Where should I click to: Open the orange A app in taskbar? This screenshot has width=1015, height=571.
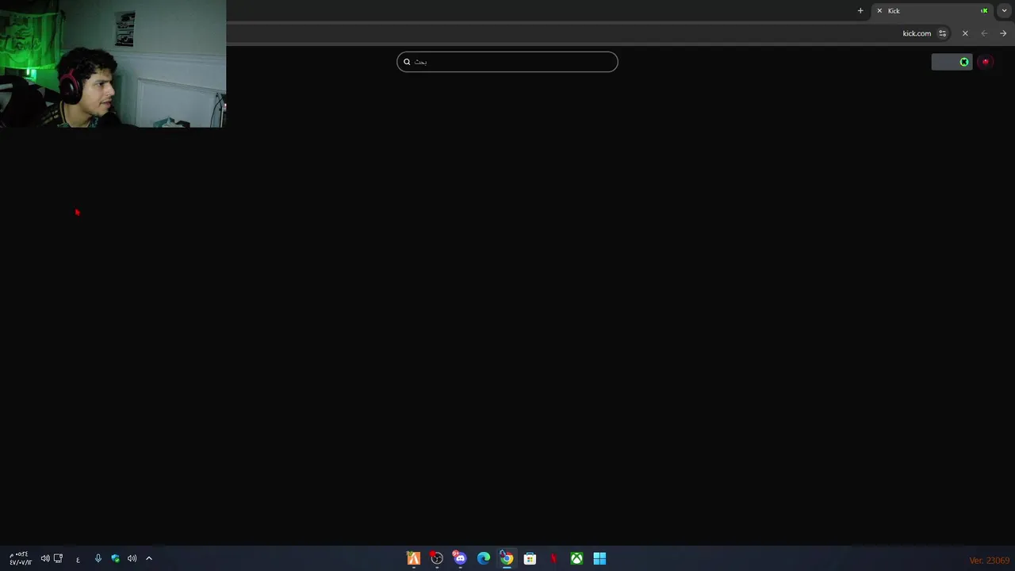(414, 558)
